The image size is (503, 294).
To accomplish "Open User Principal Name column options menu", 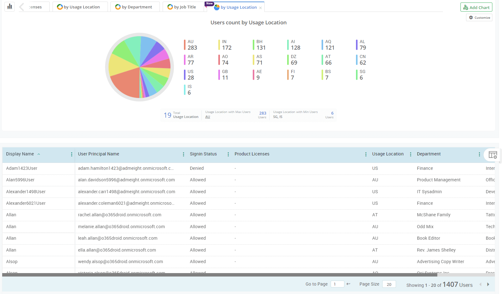I will (183, 154).
